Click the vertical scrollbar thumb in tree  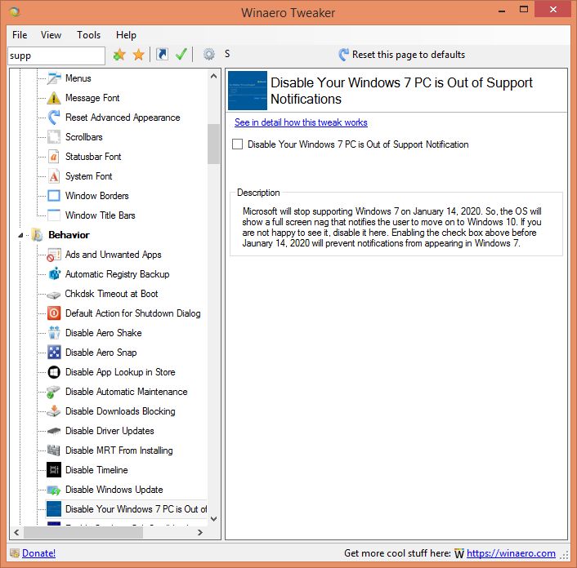(213, 144)
